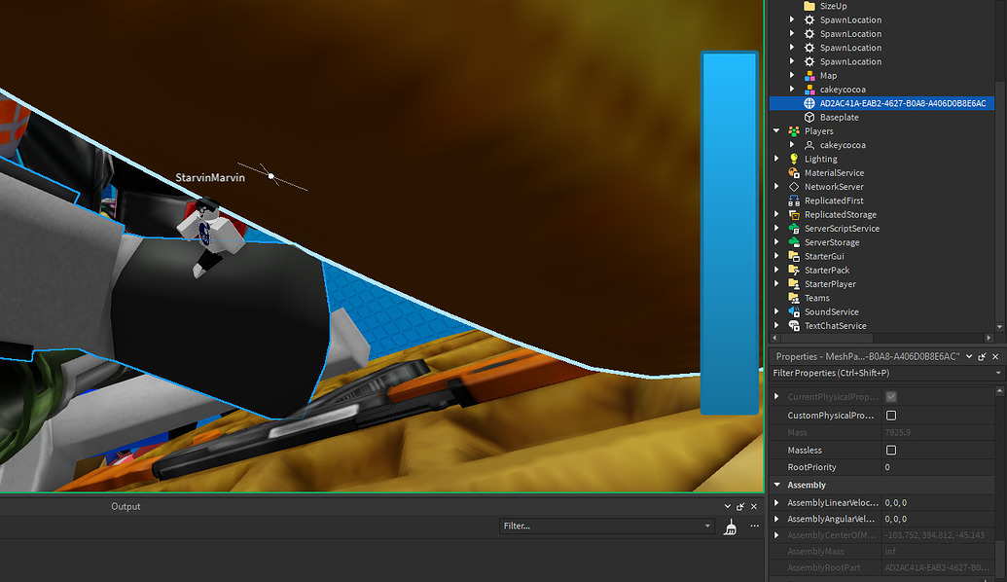Select the cakeycocoa player icon under Players
The image size is (1007, 582).
[808, 144]
